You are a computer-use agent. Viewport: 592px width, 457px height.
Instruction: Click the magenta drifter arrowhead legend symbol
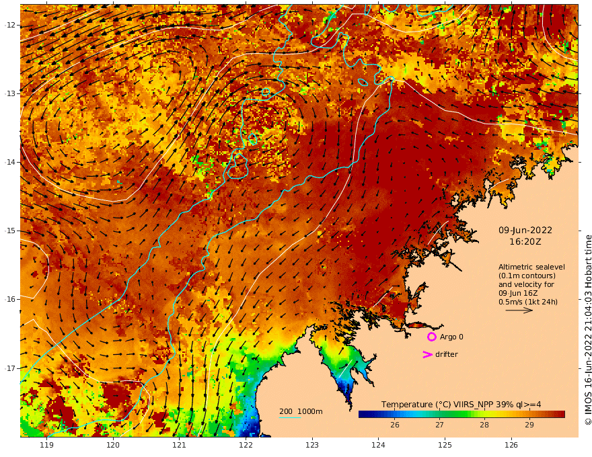click(427, 354)
